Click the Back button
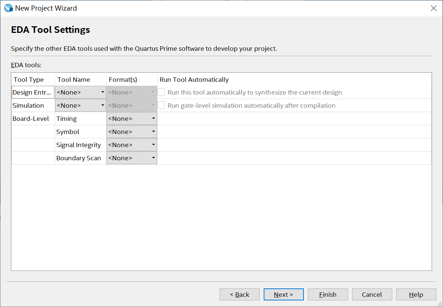Screen dimensions: 443x307 (x=239, y=295)
